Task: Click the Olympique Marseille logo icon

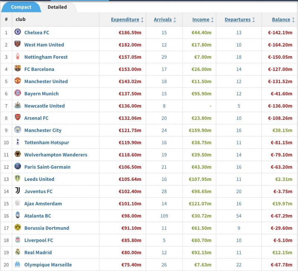Action: tap(18, 264)
